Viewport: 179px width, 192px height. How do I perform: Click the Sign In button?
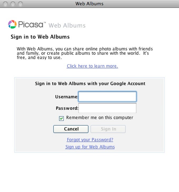click(108, 129)
